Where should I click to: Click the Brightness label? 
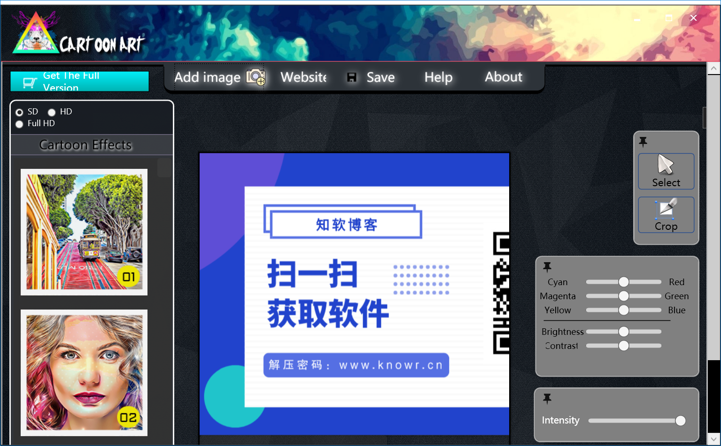coord(562,332)
